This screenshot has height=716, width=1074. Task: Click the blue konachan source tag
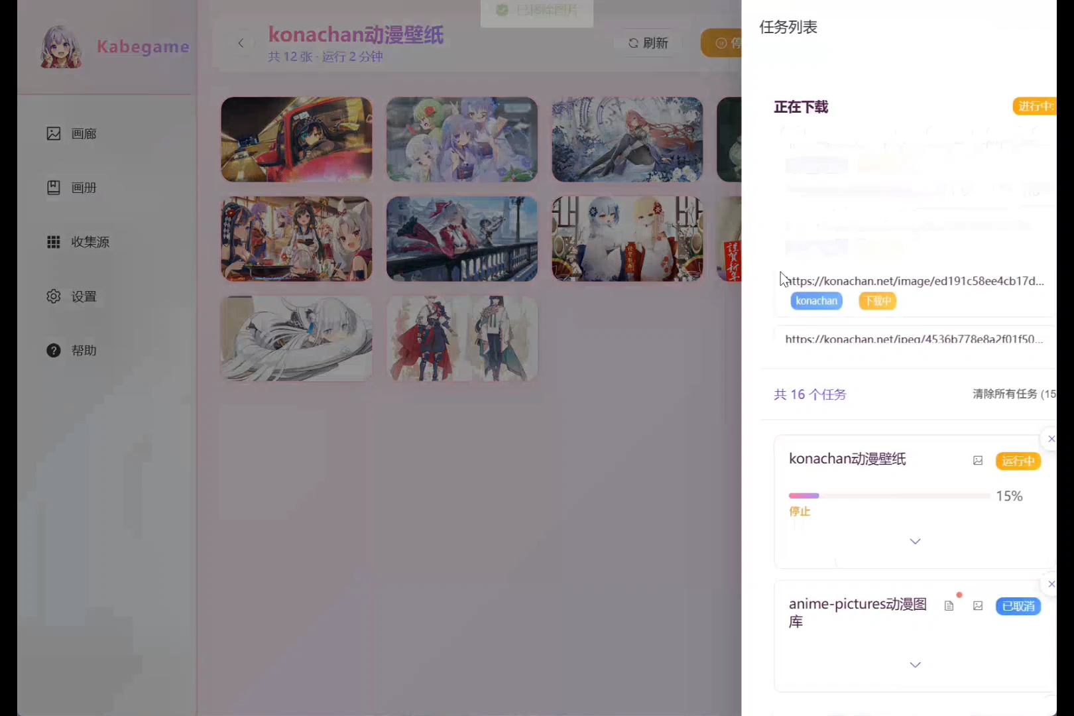[816, 301]
